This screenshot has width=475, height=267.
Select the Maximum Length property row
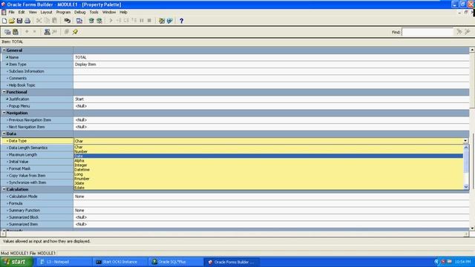(x=37, y=155)
